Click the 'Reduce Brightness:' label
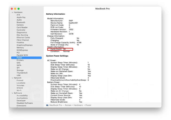 pyautogui.click(x=59, y=102)
